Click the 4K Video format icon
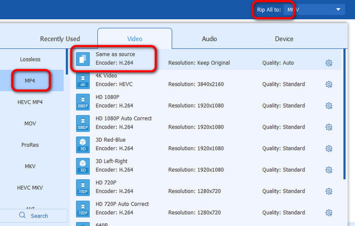The image size is (355, 226). pyautogui.click(x=83, y=81)
